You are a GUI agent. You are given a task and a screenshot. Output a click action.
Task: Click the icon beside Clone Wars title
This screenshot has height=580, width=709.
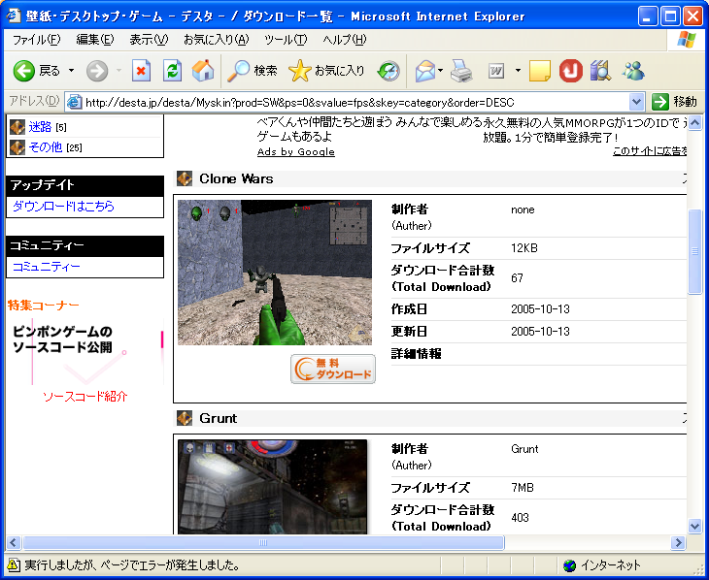click(x=185, y=178)
